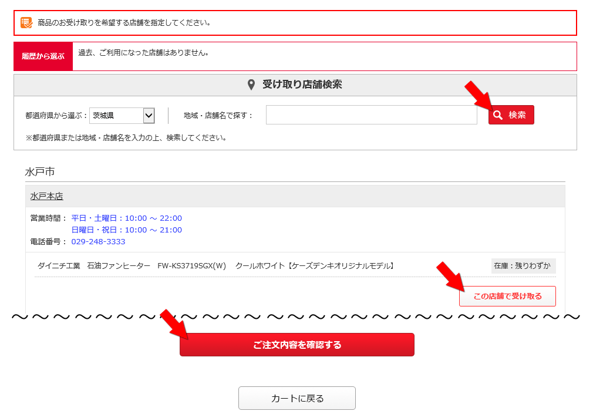Click the 地域・店舗名で探す label
Screen dimensions: 593x411
coord(218,115)
